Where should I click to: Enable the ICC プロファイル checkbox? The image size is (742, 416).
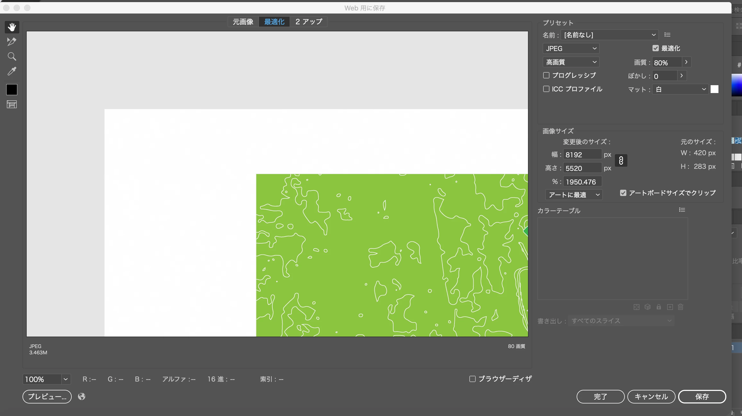[546, 89]
